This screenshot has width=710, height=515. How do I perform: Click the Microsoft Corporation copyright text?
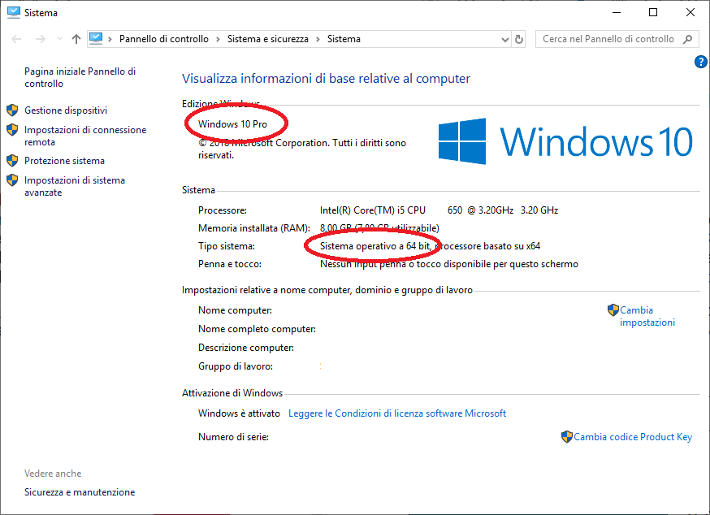(302, 149)
